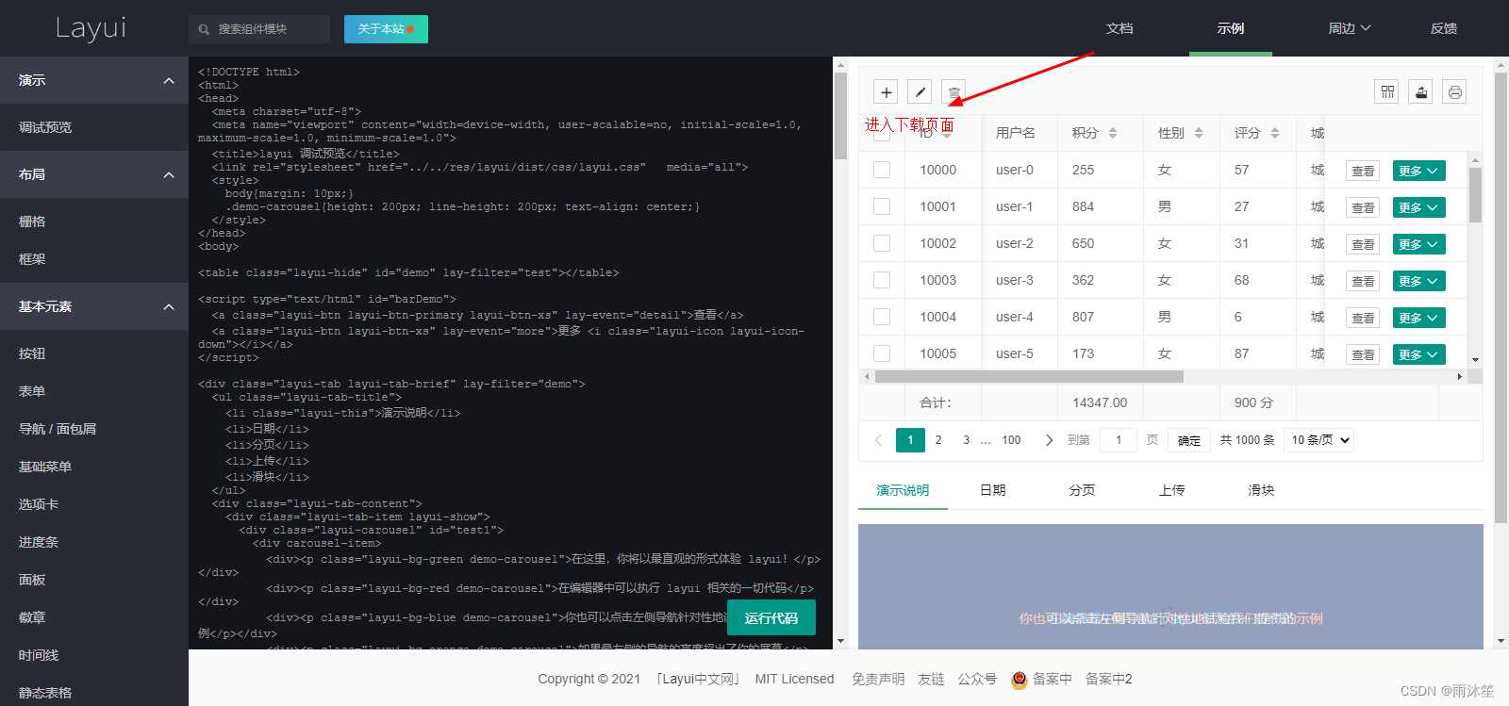Screen dimensions: 1509x706
Task: Click the table horizontal scroll left arrow
Action: point(868,376)
